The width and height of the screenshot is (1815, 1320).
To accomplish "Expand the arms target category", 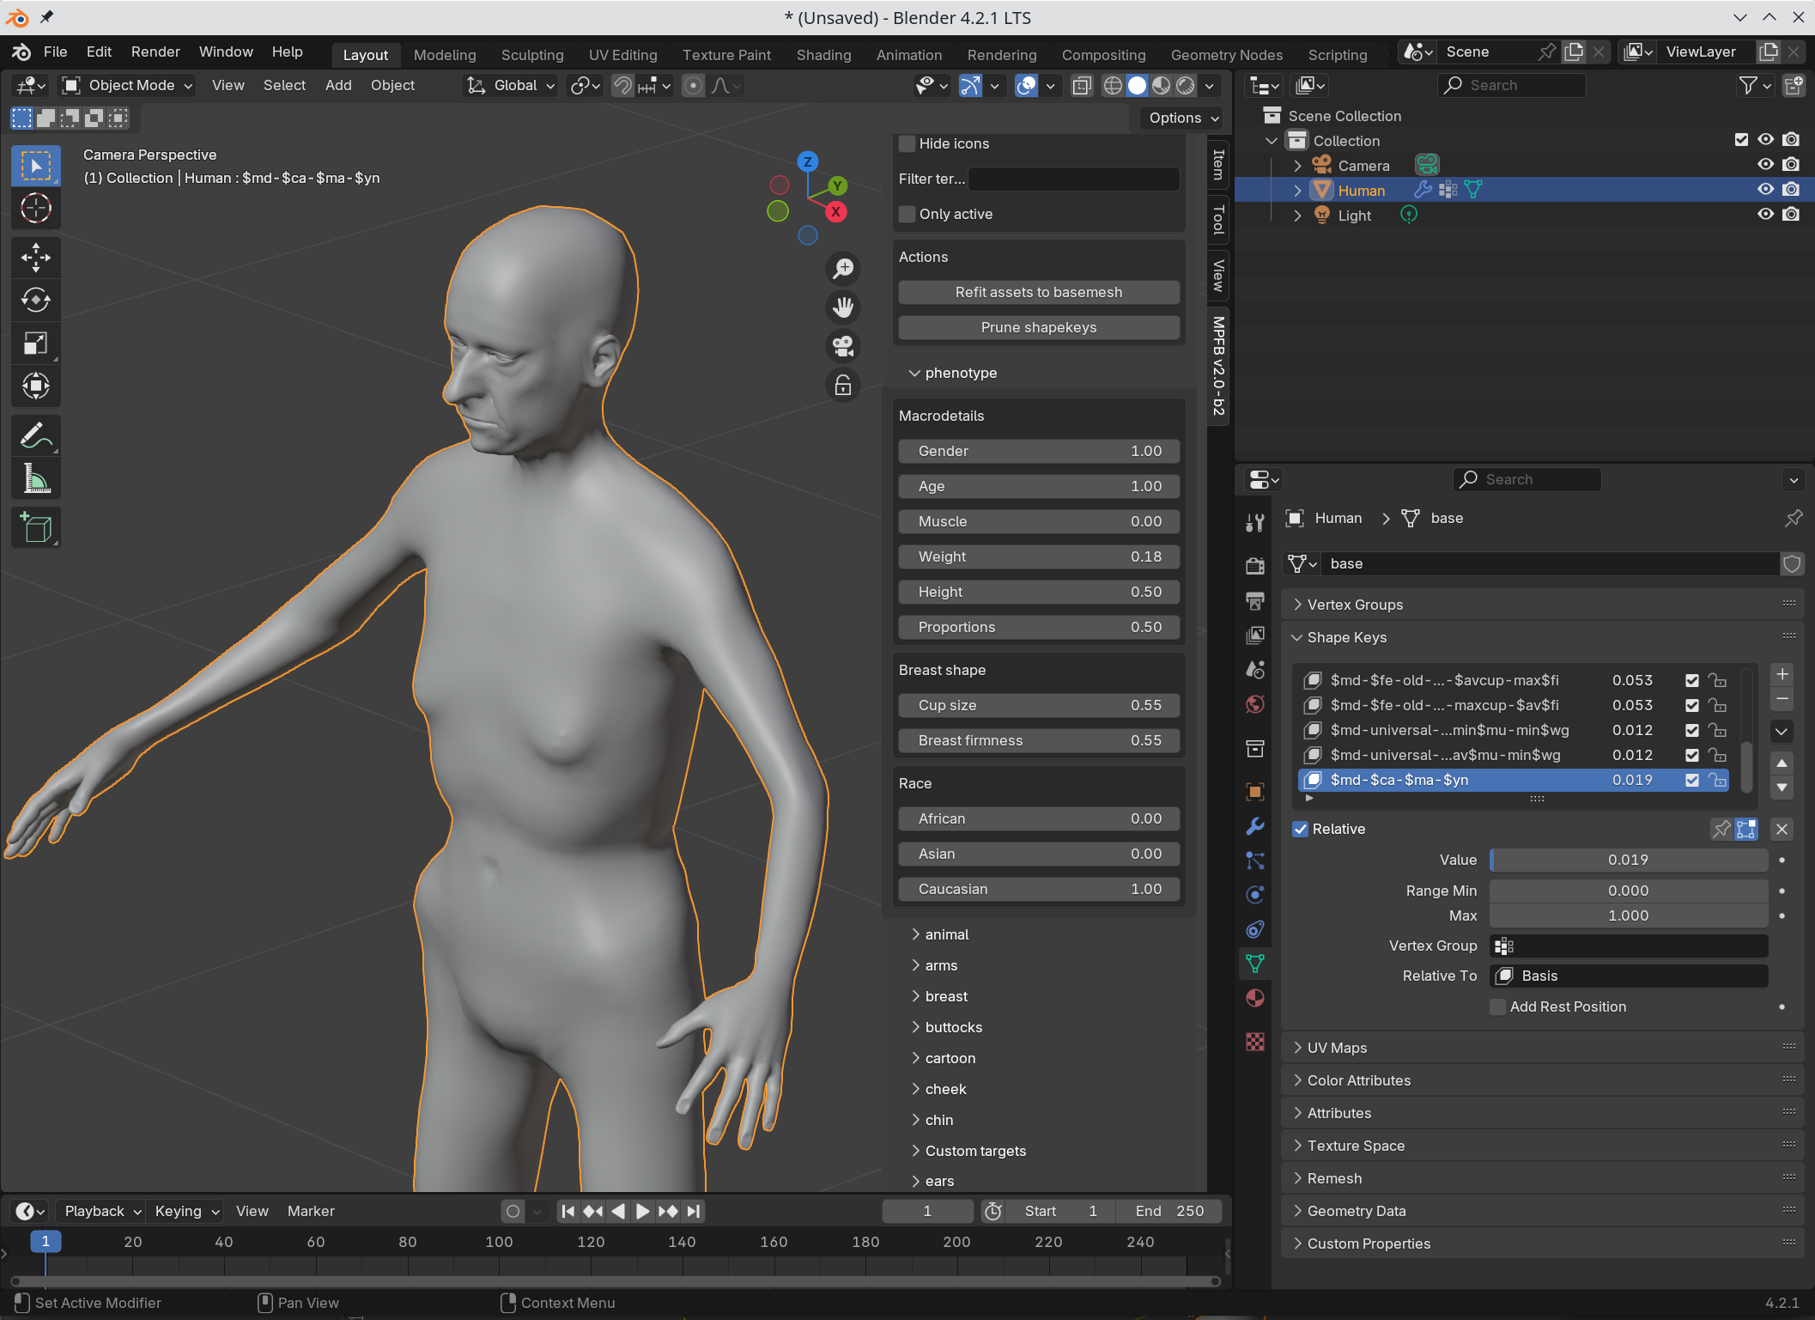I will (x=940, y=965).
